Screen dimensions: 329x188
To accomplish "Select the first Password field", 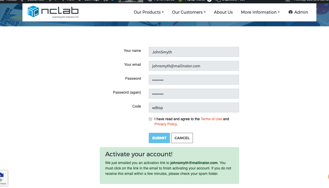I will 194,80.
